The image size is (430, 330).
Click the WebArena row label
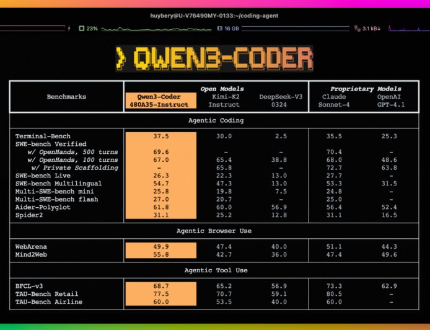click(x=31, y=246)
